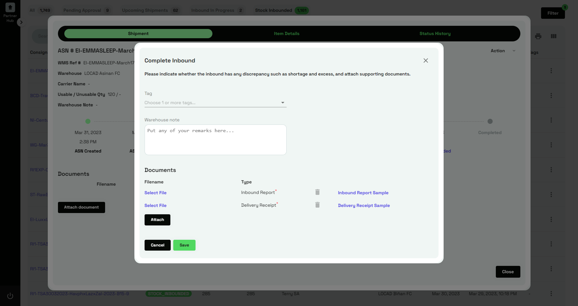Open the column layout icon
The height and width of the screenshot is (306, 578).
click(x=553, y=36)
